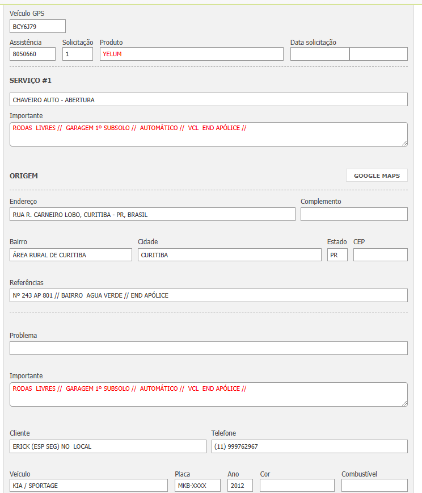Select the Solicitação input box
Image resolution: width=422 pixels, height=493 pixels.
pos(77,54)
